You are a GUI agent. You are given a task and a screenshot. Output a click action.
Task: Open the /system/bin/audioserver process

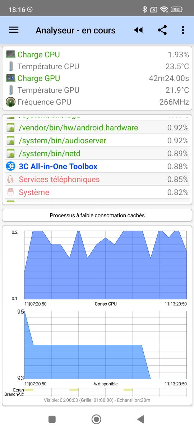[x=97, y=140]
